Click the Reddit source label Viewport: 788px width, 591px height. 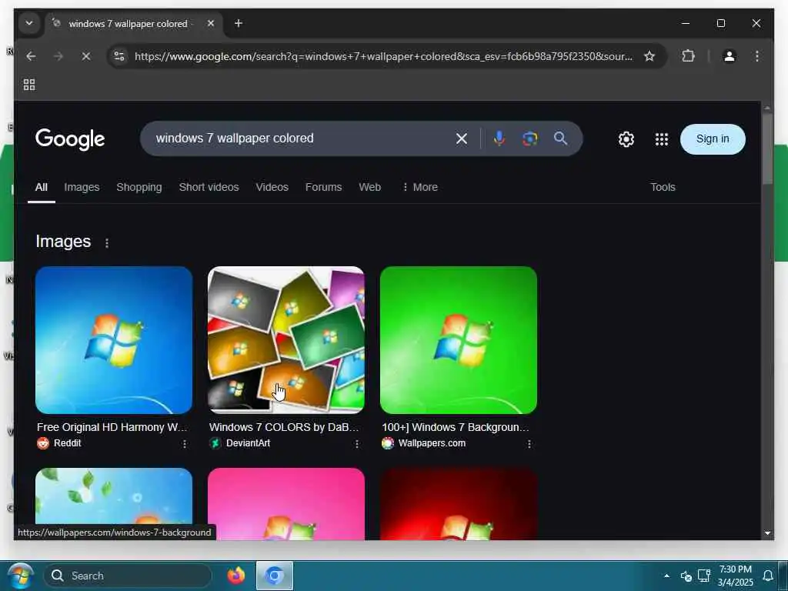pyautogui.click(x=67, y=443)
